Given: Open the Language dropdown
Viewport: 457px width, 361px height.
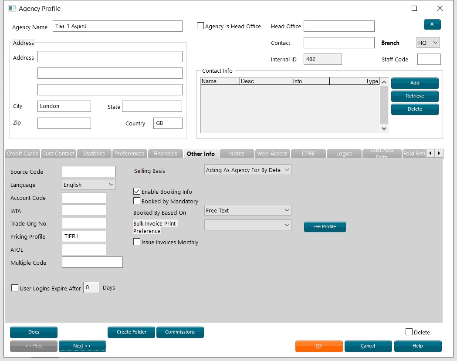Looking at the screenshot, I should [89, 185].
